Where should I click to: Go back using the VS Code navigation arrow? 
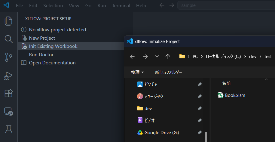tap(162, 5)
